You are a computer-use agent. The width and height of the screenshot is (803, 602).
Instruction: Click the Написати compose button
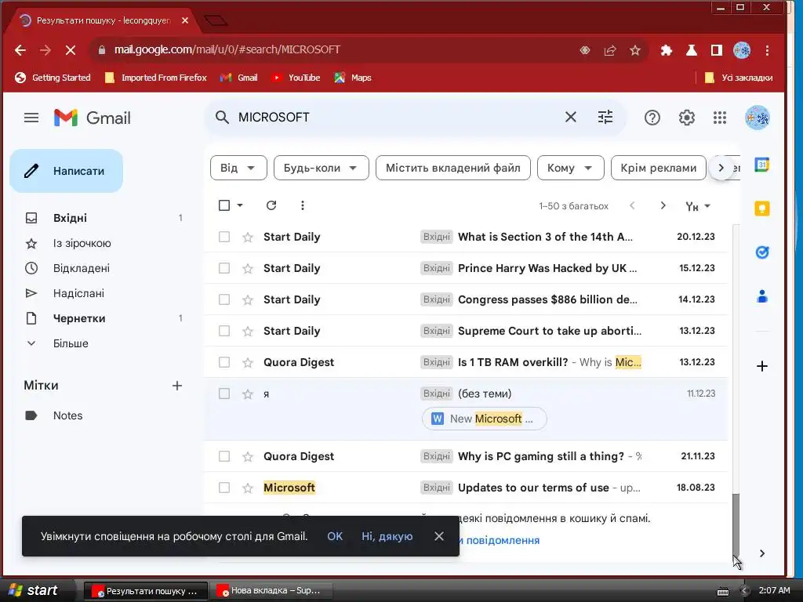click(67, 171)
